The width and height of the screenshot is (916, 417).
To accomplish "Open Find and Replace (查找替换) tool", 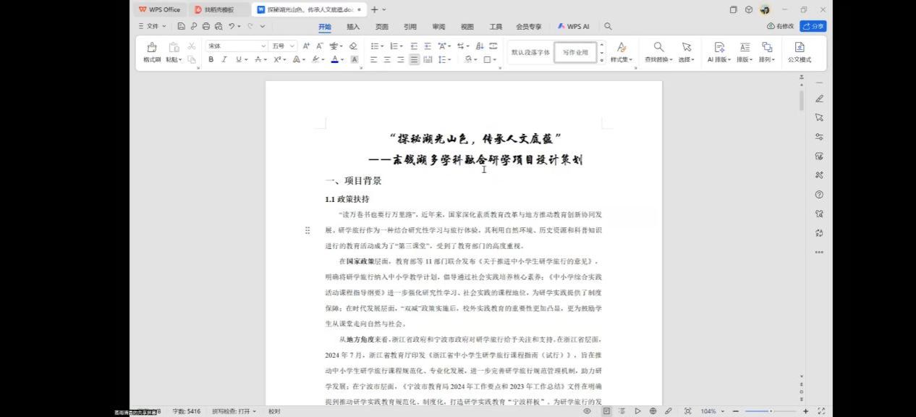I will [658, 51].
